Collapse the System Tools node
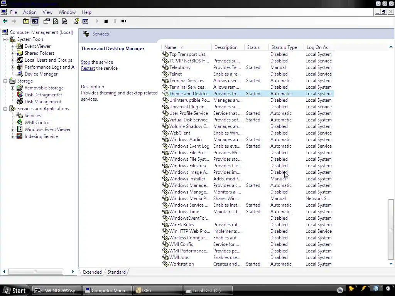 (5, 40)
